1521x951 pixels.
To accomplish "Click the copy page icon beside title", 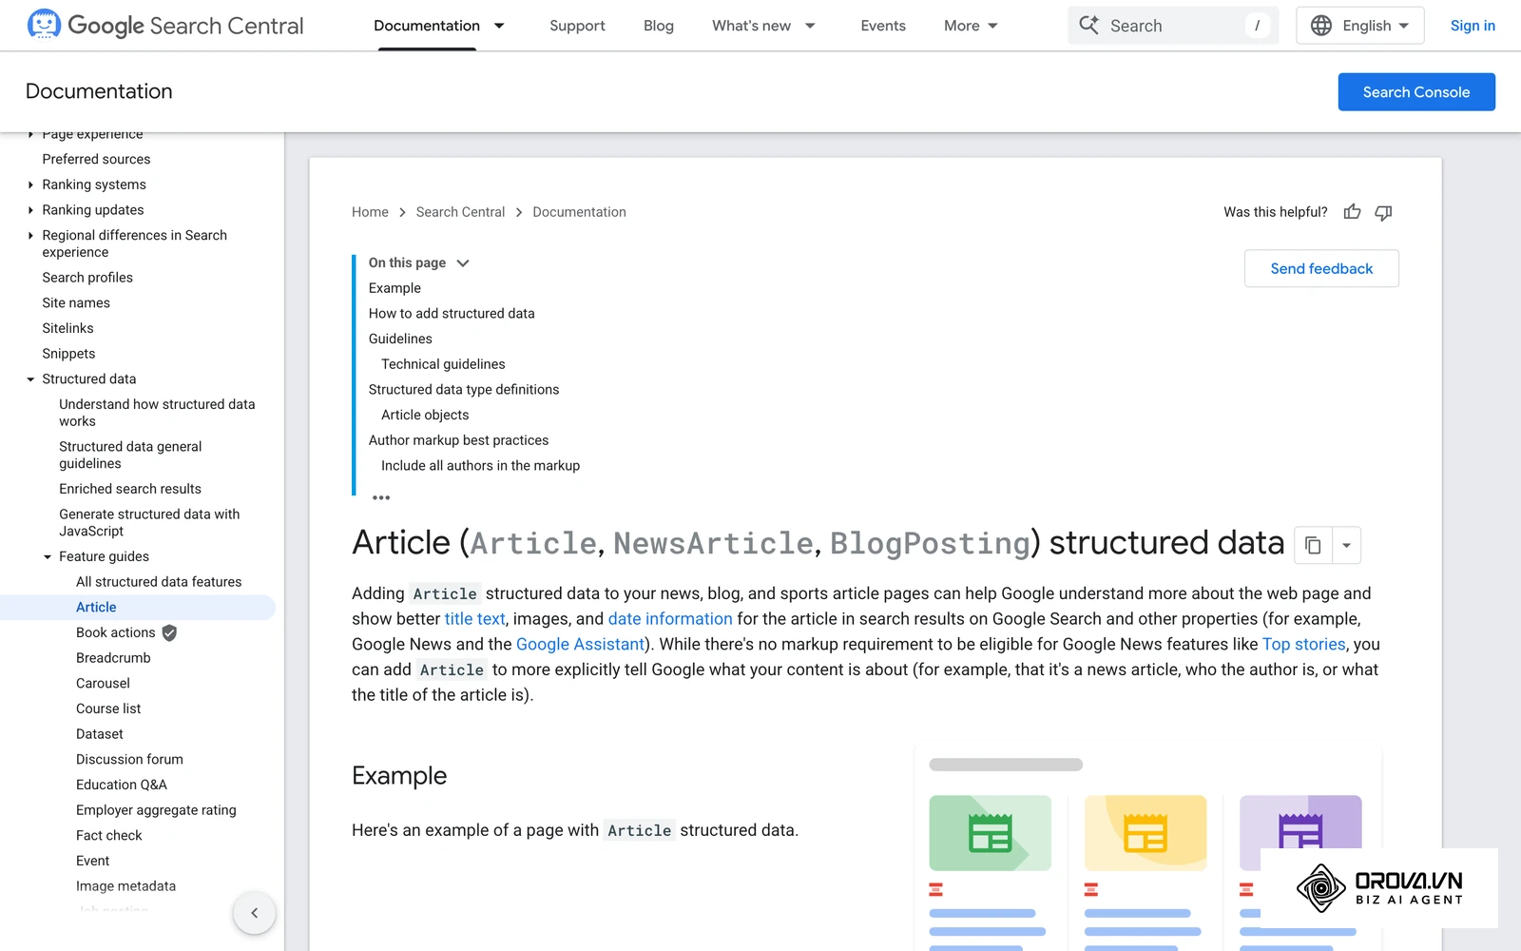I will [x=1313, y=545].
